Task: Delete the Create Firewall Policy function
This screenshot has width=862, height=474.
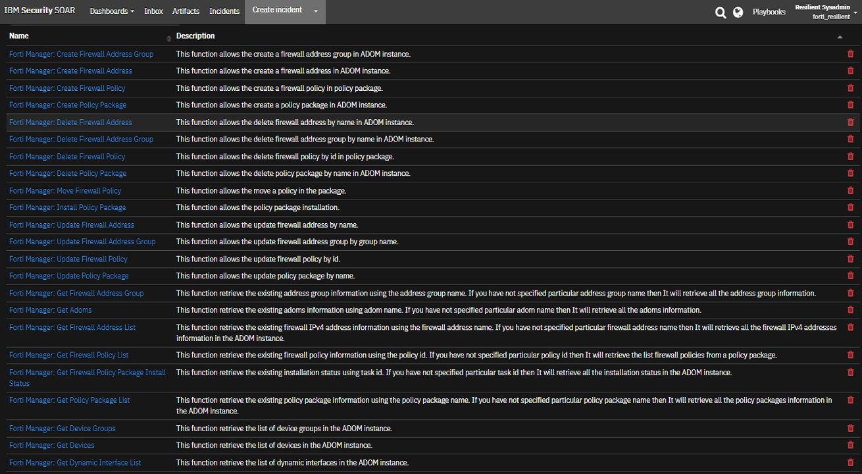Action: pos(850,88)
